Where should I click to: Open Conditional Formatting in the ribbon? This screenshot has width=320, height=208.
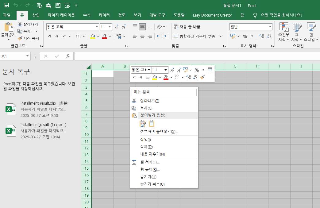[284, 32]
